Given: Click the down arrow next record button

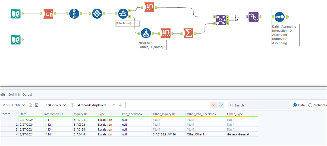Looking at the screenshot, I should click(x=120, y=105).
